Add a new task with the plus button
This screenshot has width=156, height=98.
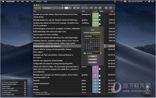(x=36, y=8)
